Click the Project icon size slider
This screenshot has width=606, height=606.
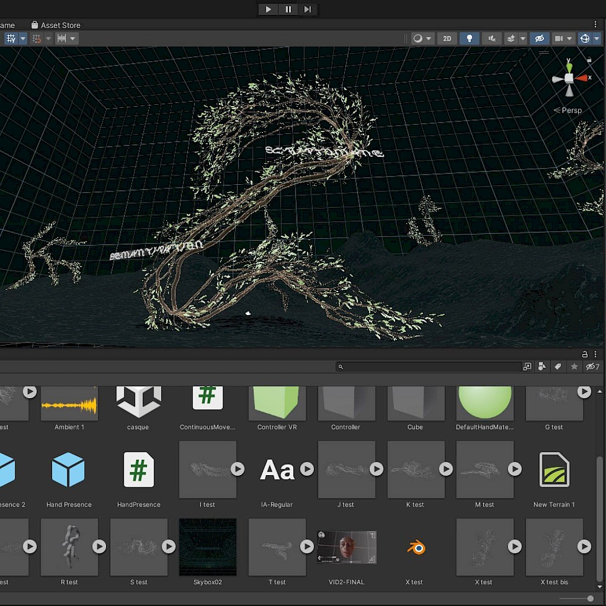576,599
